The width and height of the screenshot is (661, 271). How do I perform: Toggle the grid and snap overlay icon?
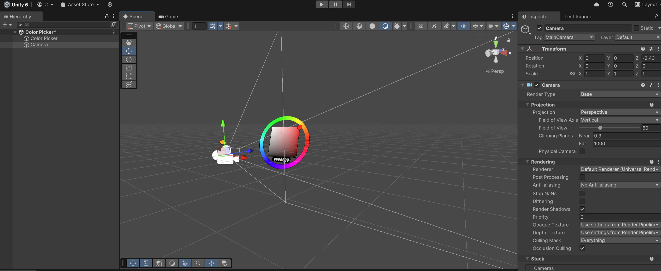(159, 263)
